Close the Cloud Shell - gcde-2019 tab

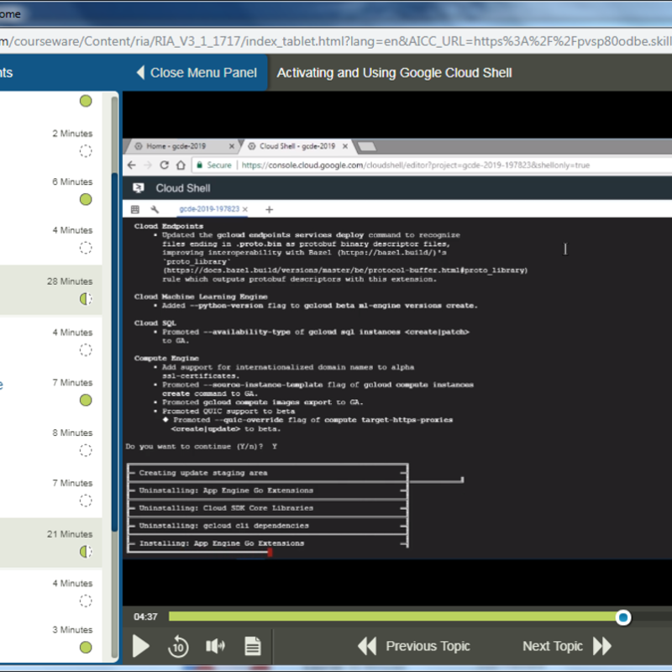point(345,146)
